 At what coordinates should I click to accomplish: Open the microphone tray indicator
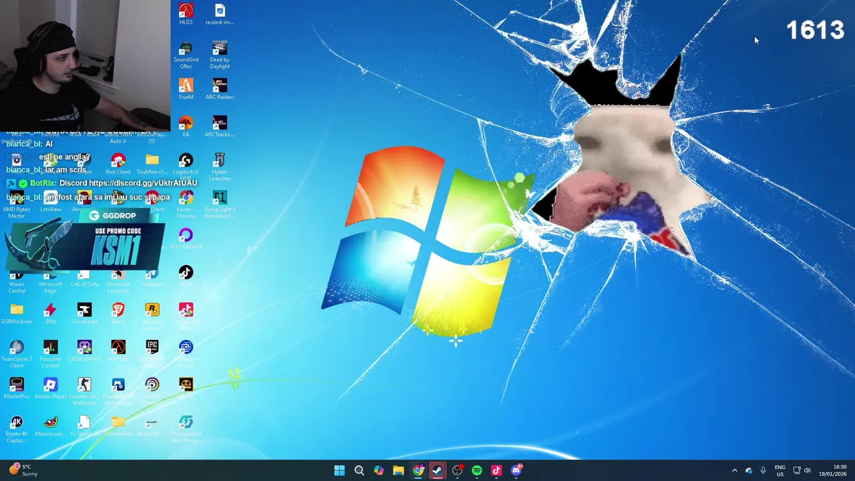[x=763, y=470]
